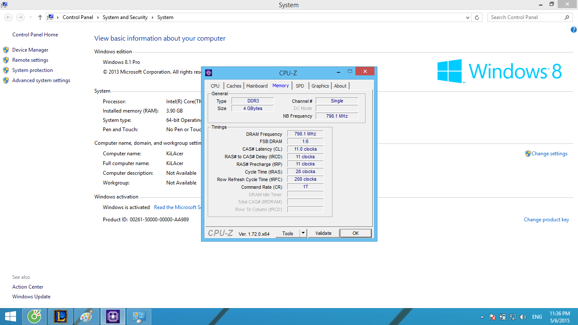This screenshot has width=578, height=325.
Task: Click the System Control Panel taskbar icon
Action: click(139, 317)
